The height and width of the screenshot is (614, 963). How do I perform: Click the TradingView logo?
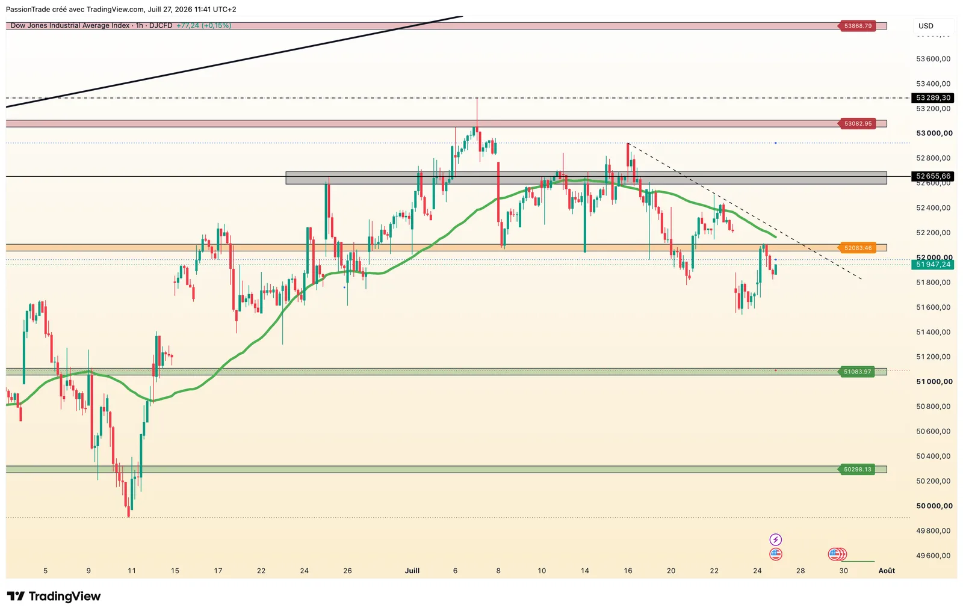coord(54,597)
